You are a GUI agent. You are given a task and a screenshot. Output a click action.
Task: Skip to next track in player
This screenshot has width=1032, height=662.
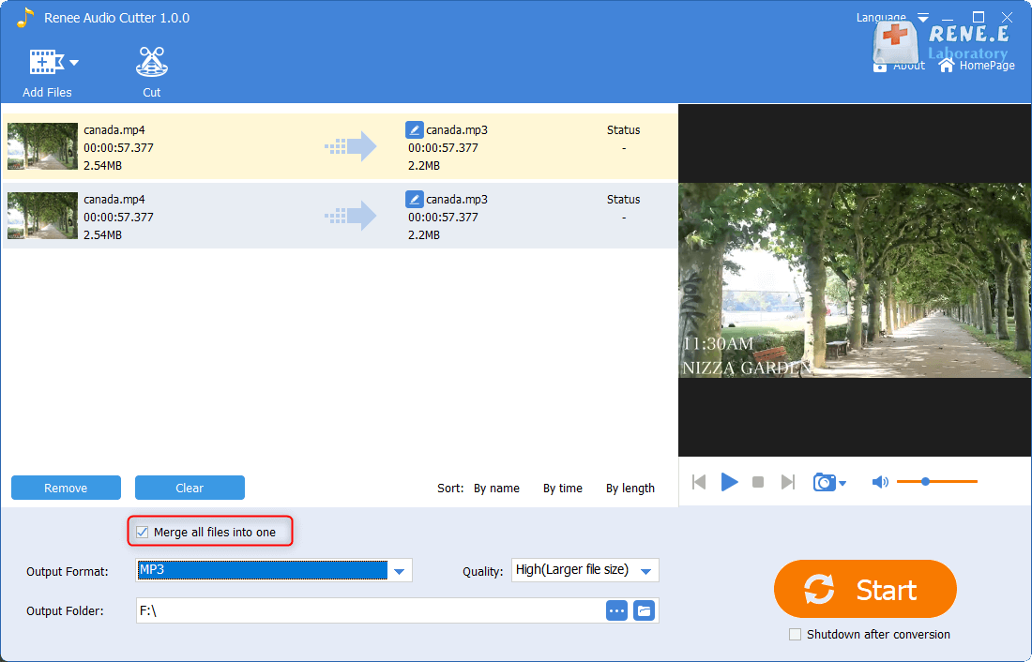(788, 482)
